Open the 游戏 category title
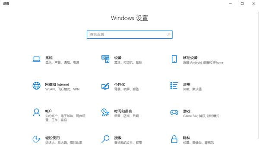Viewport: 259px width, 161px height. coord(186,111)
